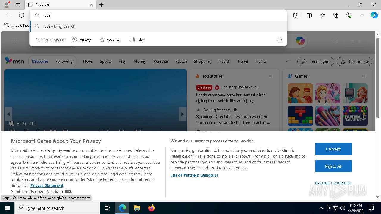
Task: Open the Travel section
Action: pos(243,61)
